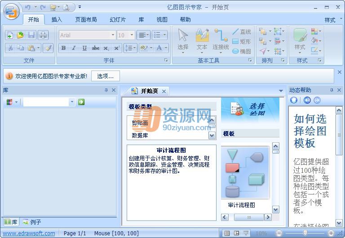Open a file with folder icon
This screenshot has width=345, height=238.
21,35
